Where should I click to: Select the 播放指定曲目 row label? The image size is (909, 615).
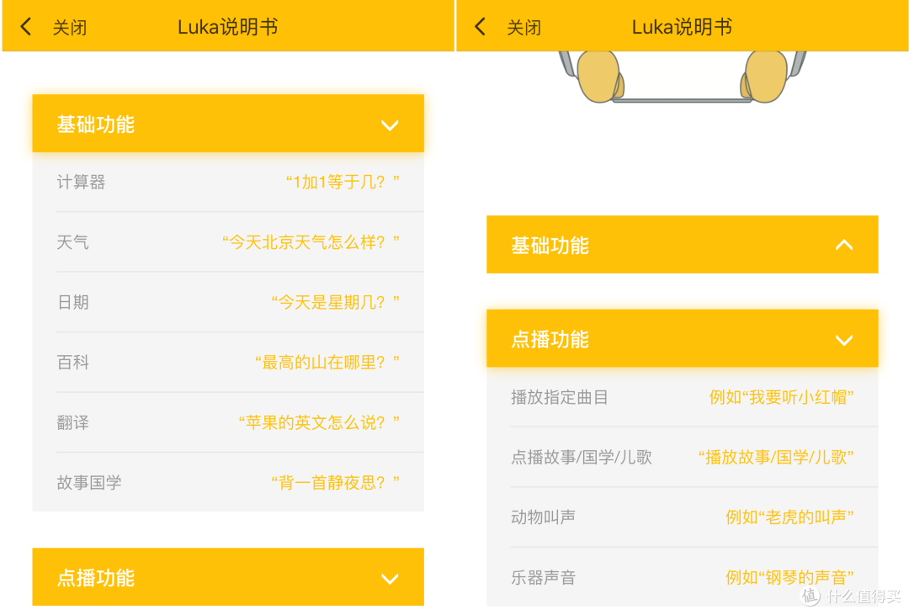coord(560,397)
